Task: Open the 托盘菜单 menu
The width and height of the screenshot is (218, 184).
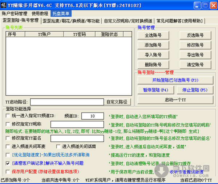Action: 61,13
